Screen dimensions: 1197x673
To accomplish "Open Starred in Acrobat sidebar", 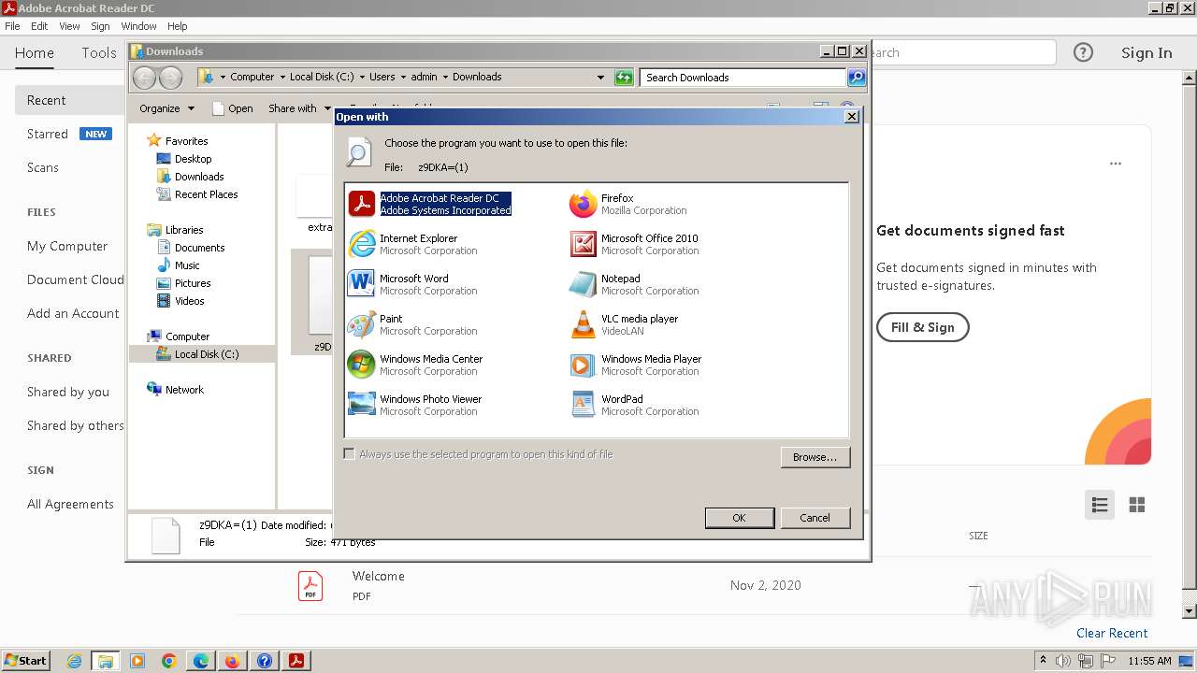I will coord(47,134).
